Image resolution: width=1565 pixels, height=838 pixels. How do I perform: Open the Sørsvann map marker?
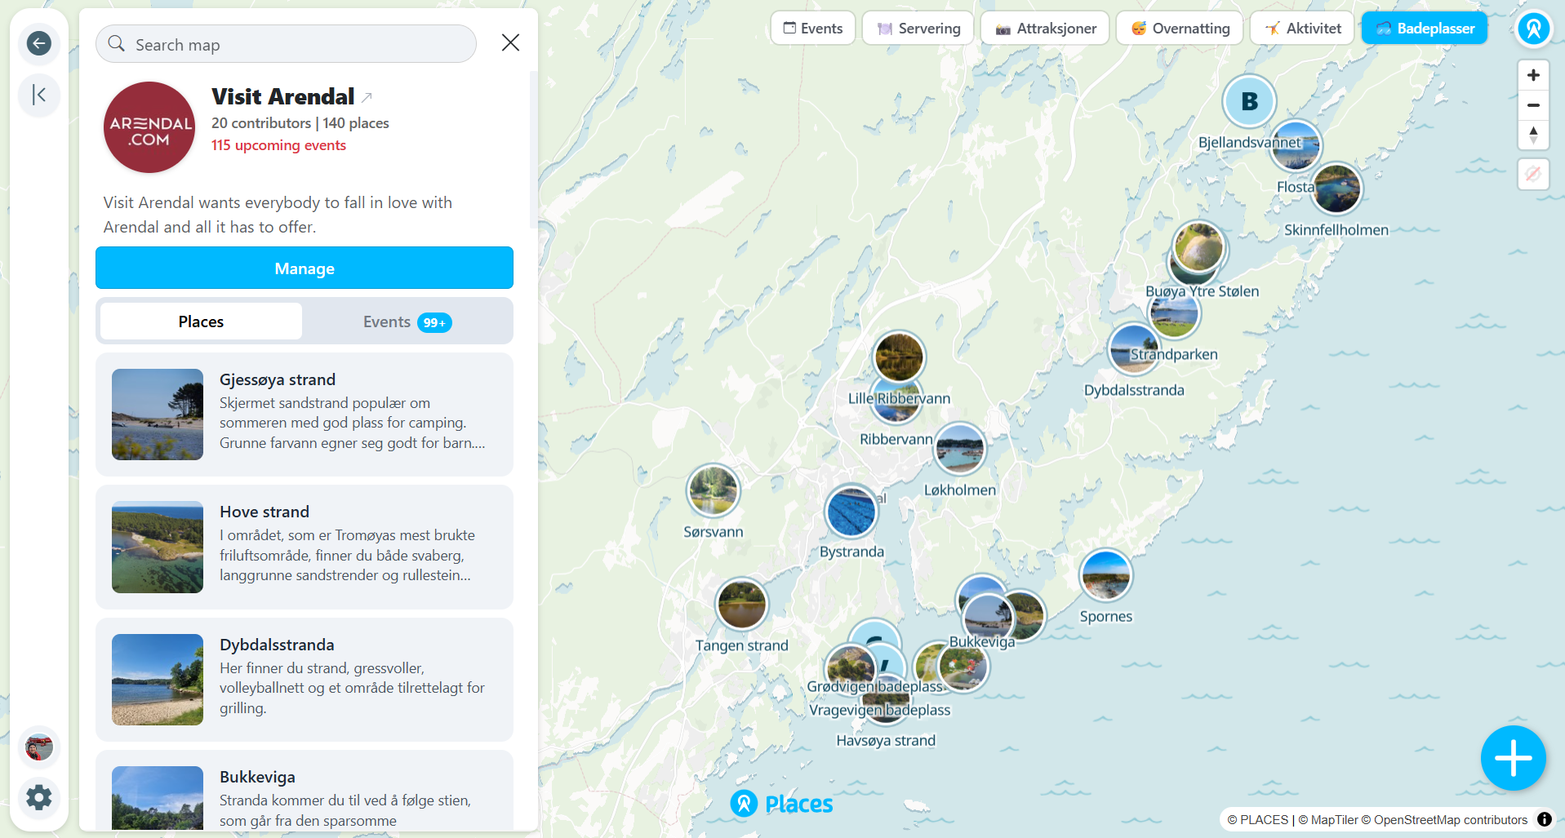pyautogui.click(x=713, y=490)
